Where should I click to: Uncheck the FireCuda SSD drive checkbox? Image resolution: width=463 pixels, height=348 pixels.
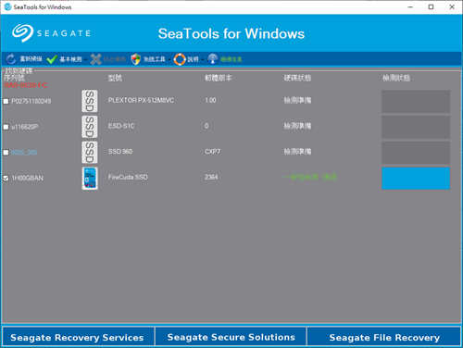point(6,178)
